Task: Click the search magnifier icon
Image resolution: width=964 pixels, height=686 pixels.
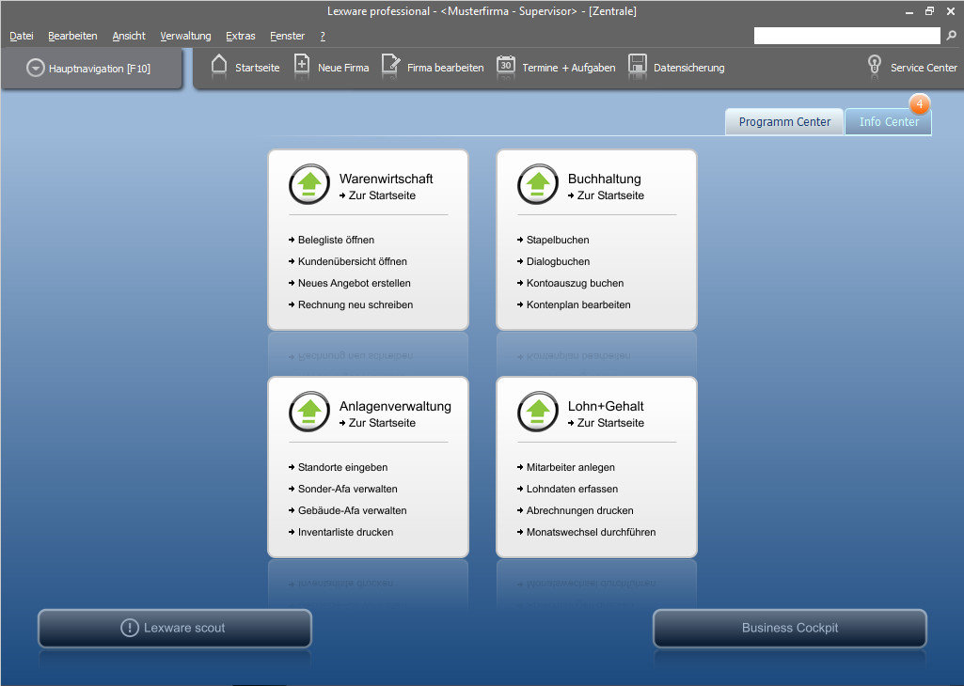Action: pyautogui.click(x=952, y=35)
